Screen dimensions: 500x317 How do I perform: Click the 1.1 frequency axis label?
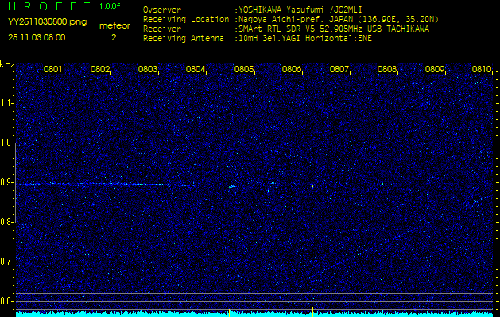click(7, 103)
